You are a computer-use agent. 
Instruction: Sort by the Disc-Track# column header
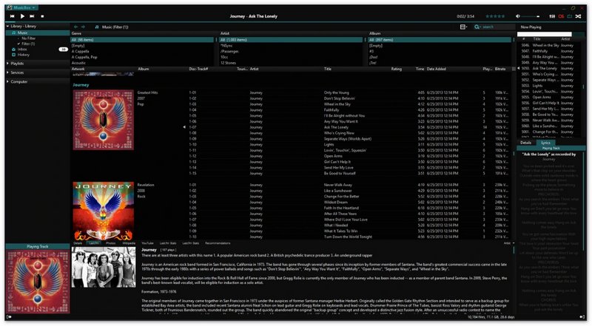point(198,69)
